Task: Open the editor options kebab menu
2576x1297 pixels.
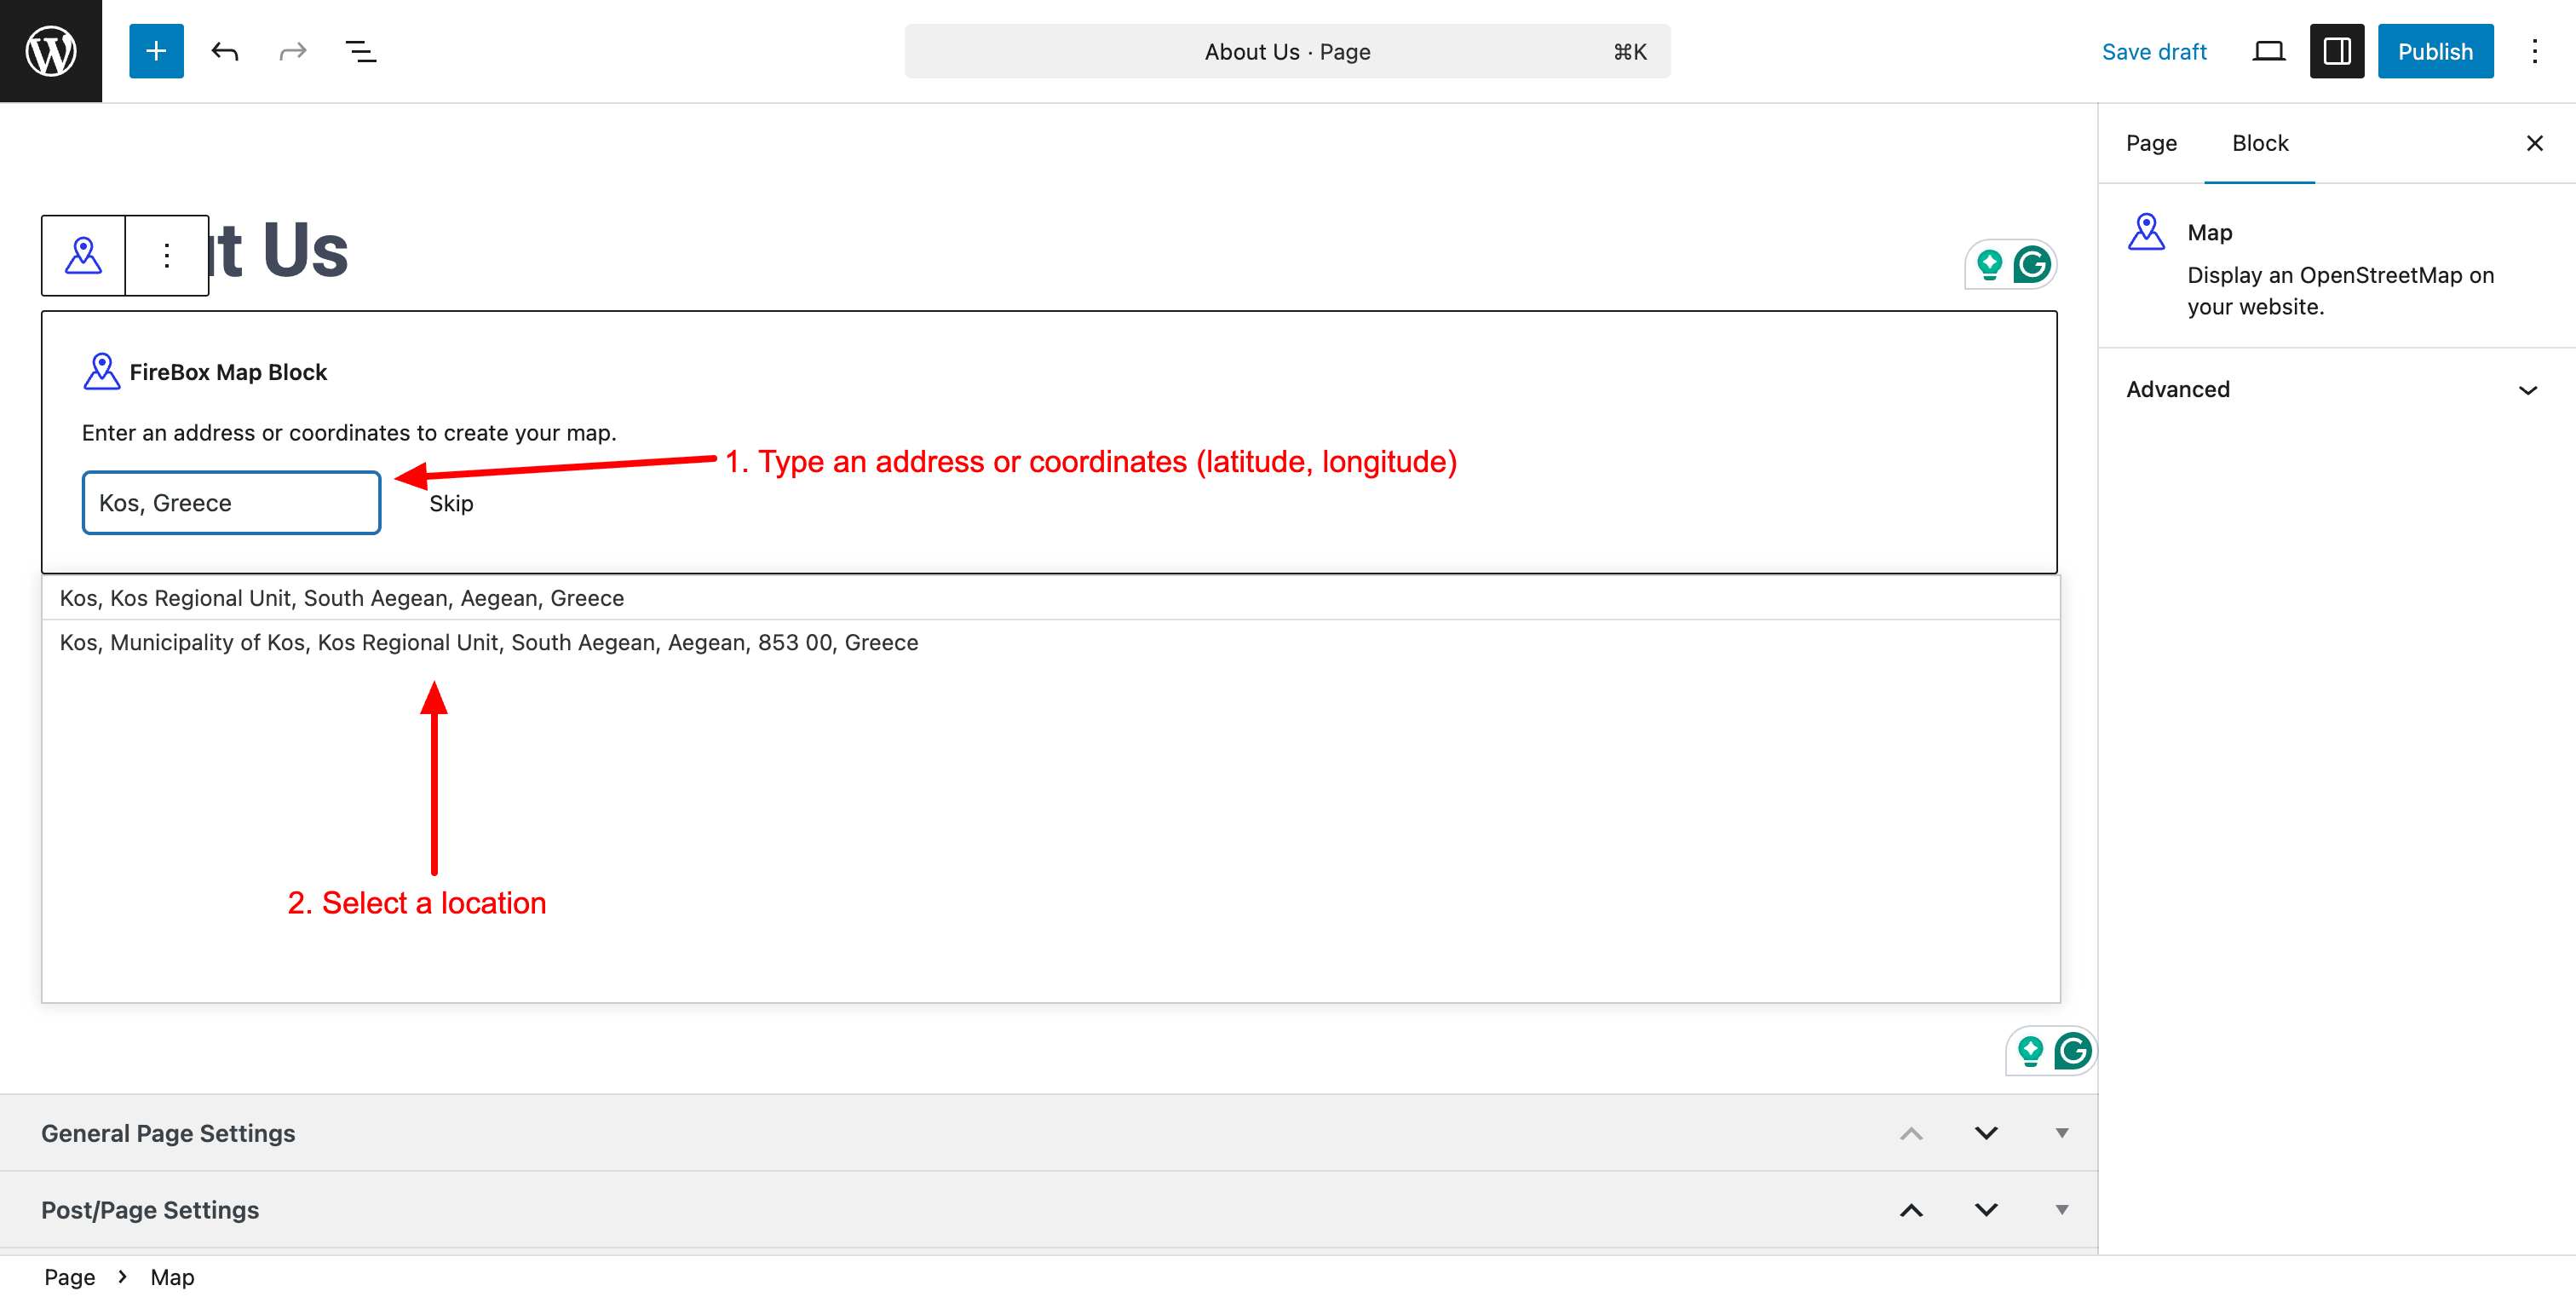Action: 2534,51
